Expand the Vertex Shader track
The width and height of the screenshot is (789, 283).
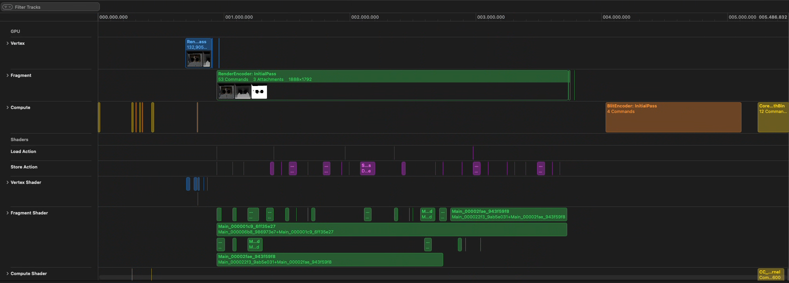coord(8,182)
